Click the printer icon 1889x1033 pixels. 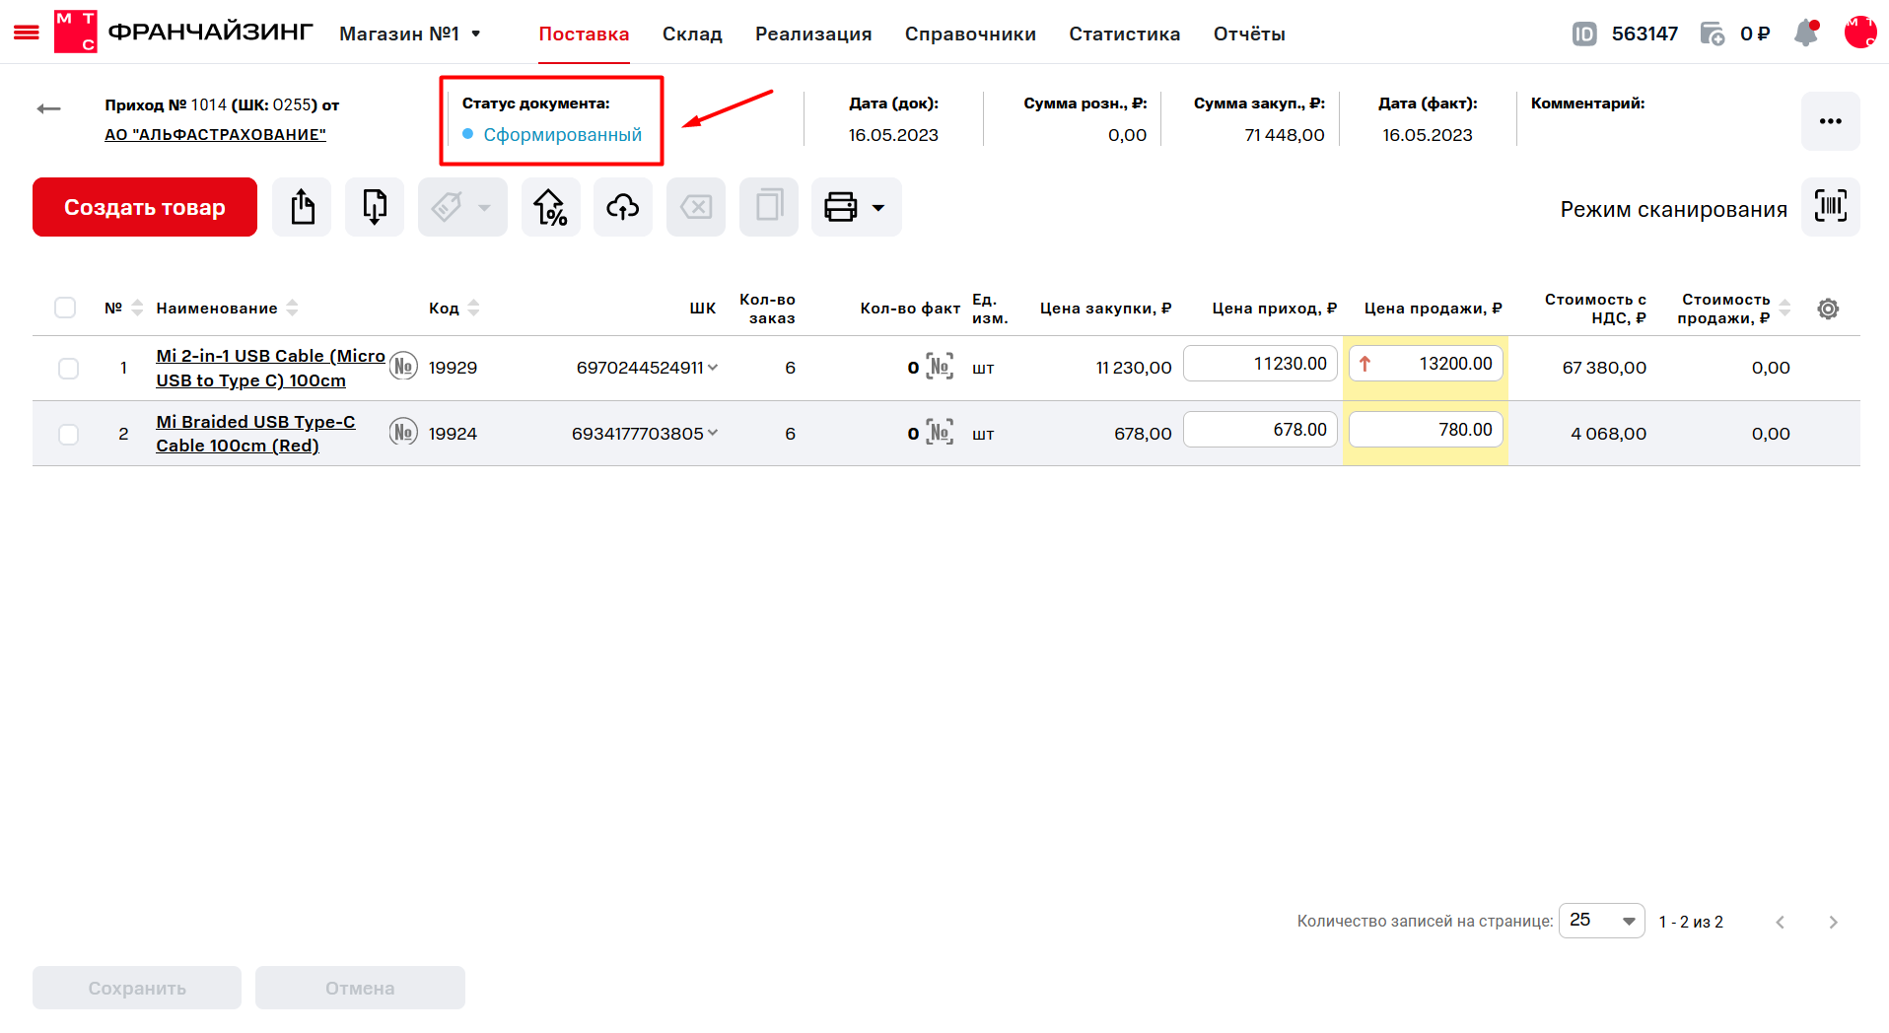[840, 207]
